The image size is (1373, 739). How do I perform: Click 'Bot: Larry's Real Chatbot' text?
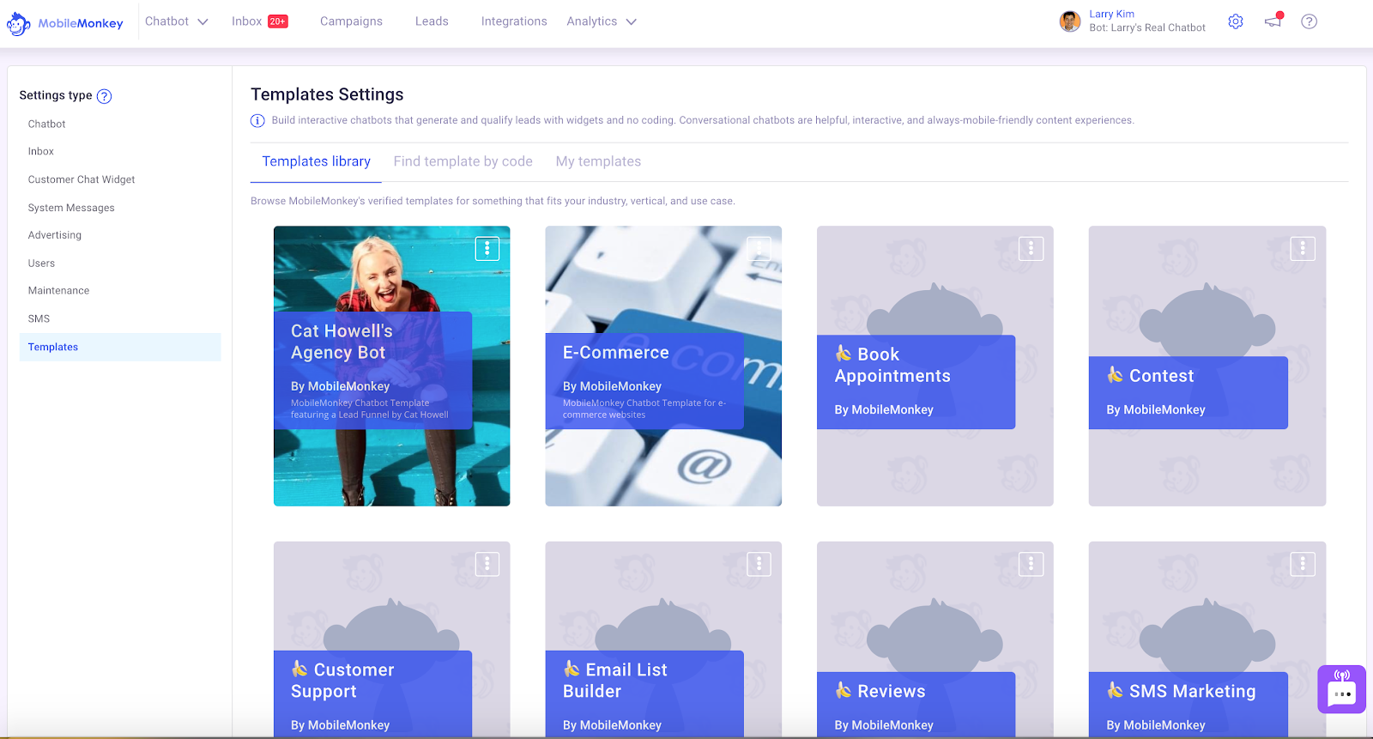pyautogui.click(x=1147, y=28)
